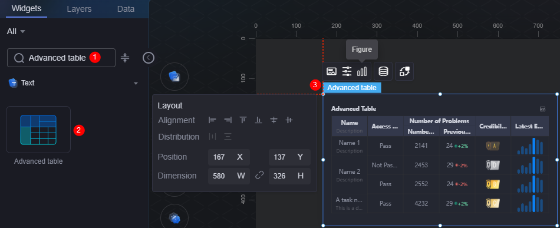Click the Previou... sub-header

tap(457, 131)
